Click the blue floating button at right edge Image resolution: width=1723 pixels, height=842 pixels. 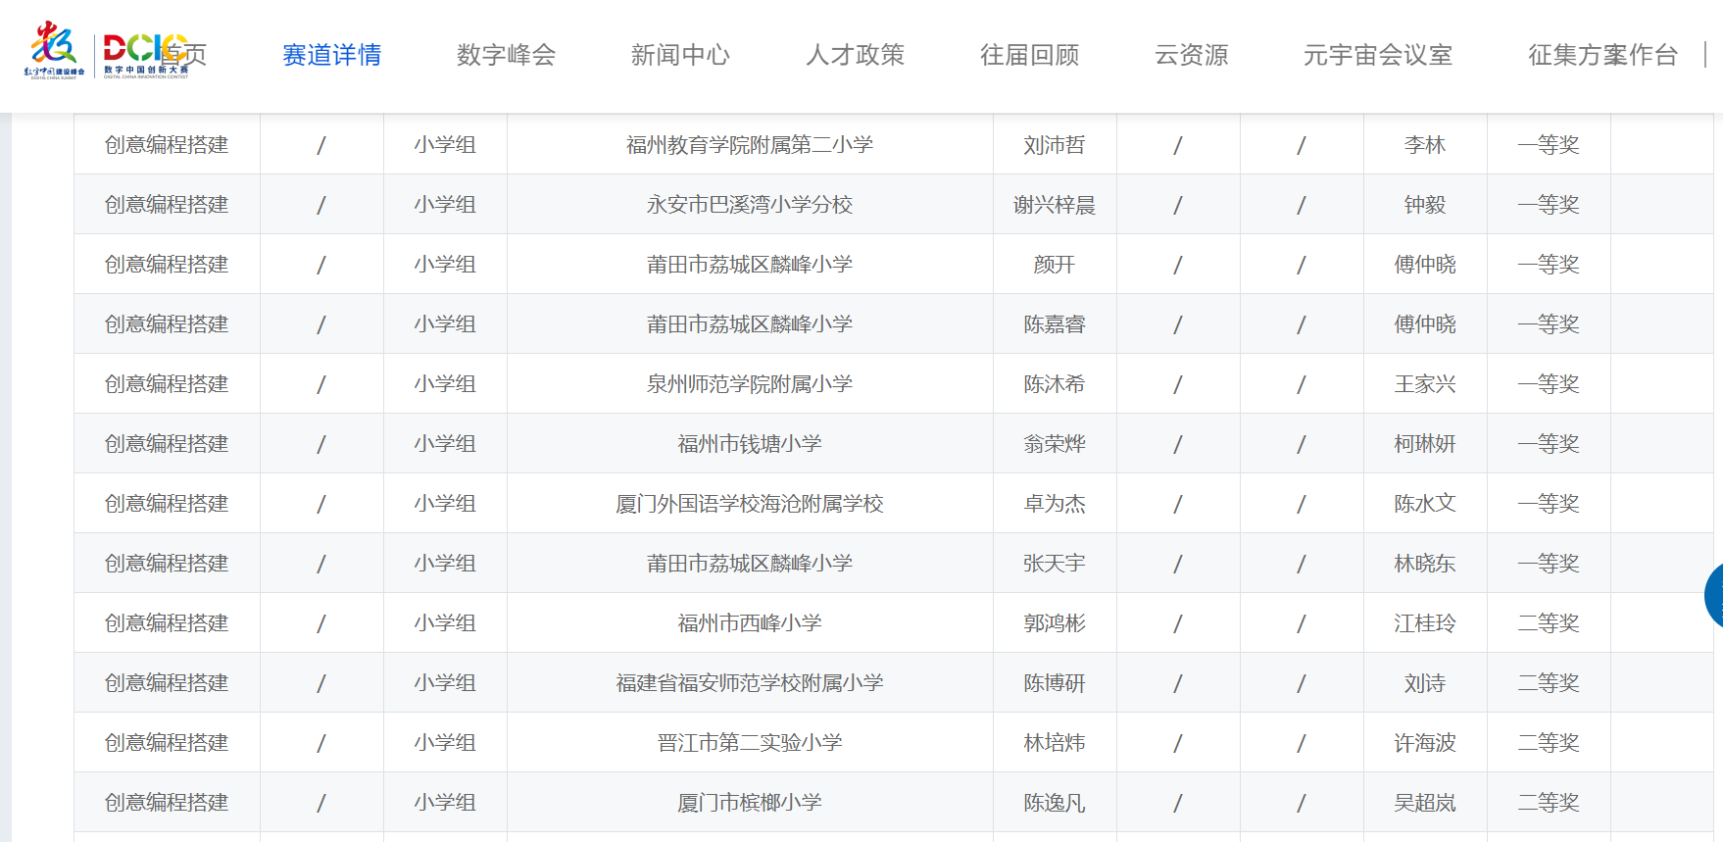pyautogui.click(x=1714, y=595)
